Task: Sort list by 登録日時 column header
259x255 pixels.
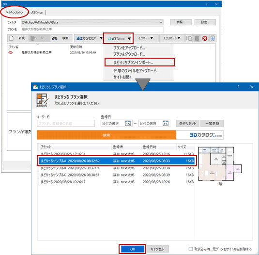Action: click(x=159, y=147)
